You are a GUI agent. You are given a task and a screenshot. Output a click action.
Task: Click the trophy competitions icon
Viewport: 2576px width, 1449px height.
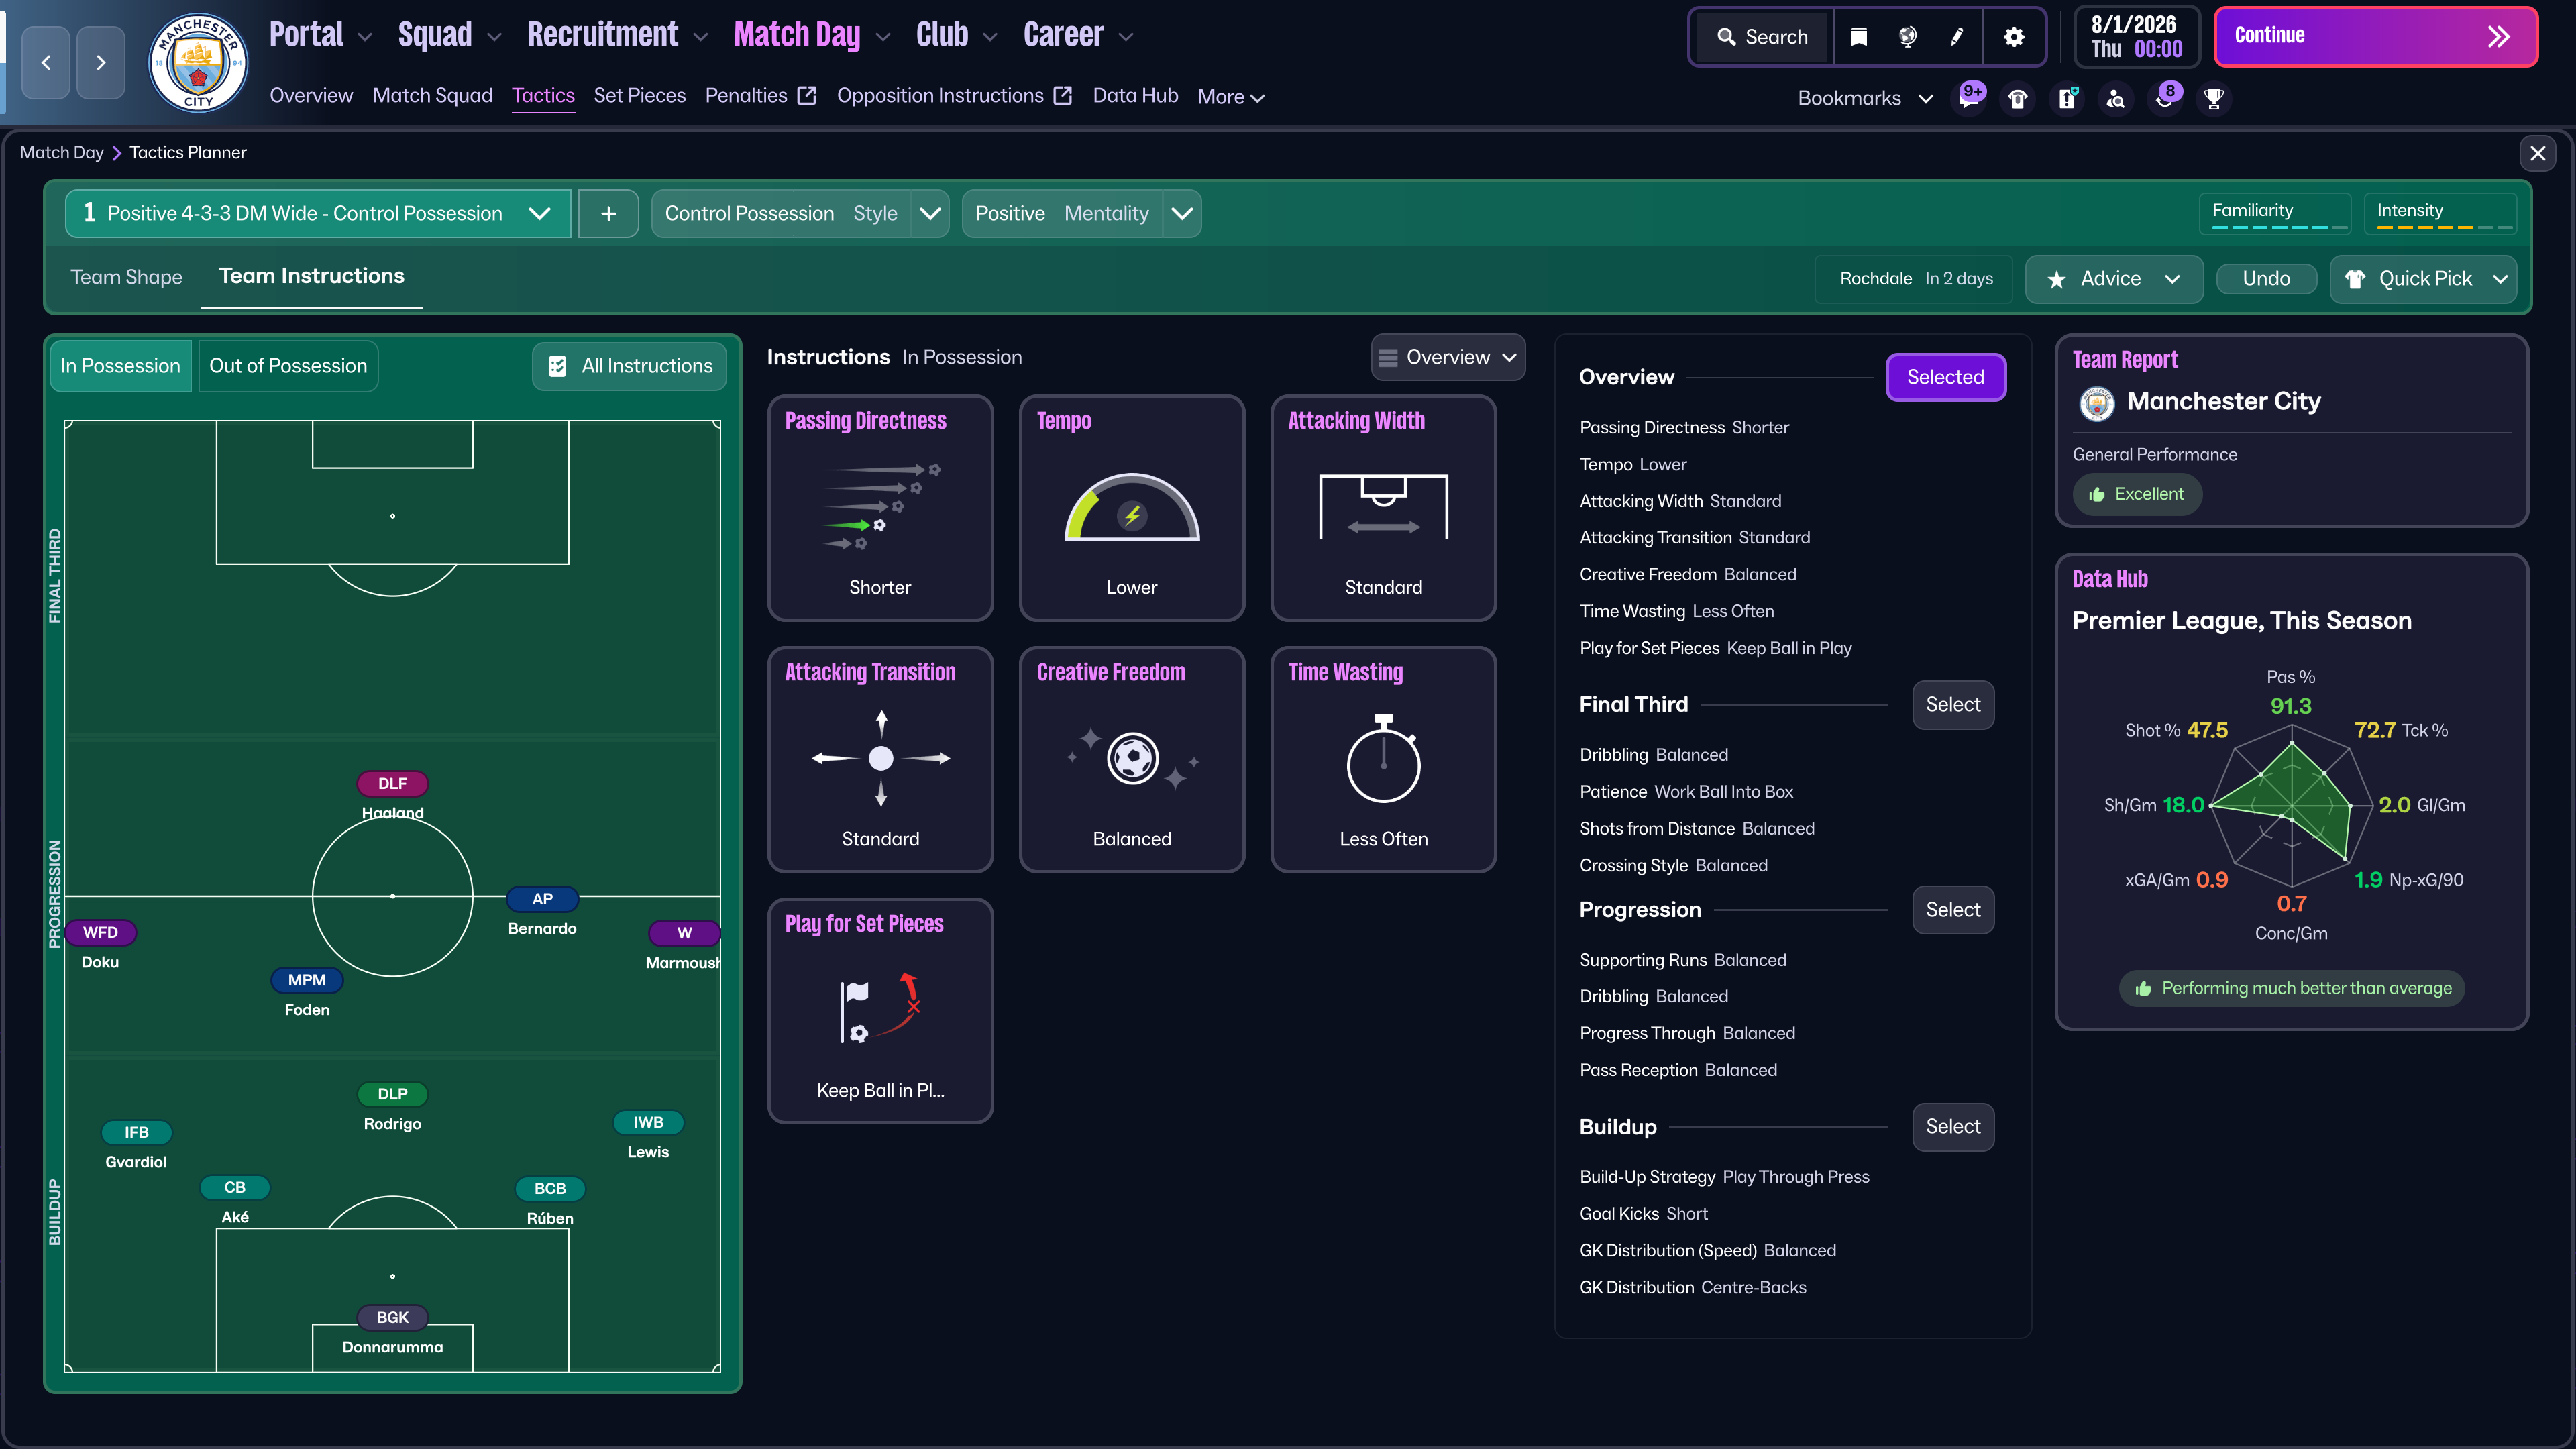click(2214, 99)
